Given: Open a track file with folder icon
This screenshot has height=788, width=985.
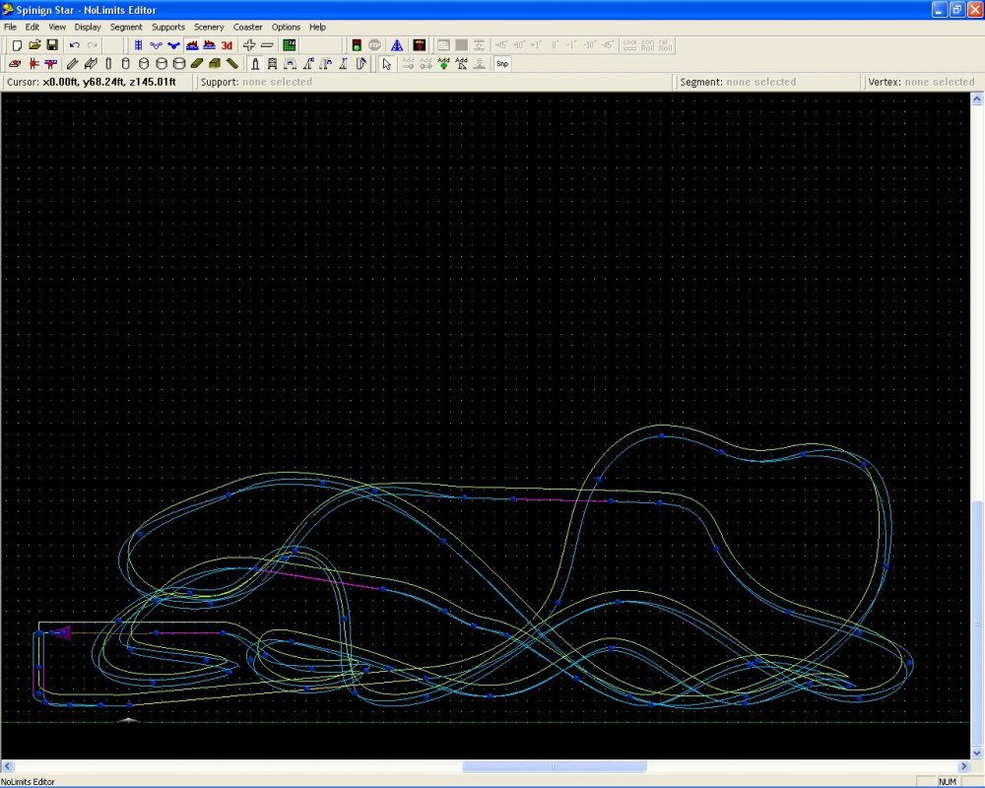Looking at the screenshot, I should [x=34, y=45].
